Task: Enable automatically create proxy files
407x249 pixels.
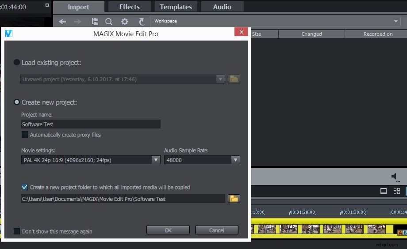Action: click(x=25, y=135)
